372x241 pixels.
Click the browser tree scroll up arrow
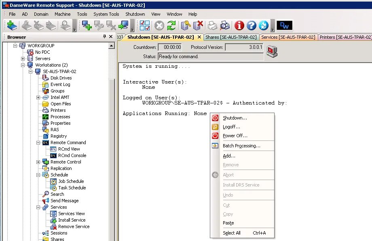click(112, 46)
